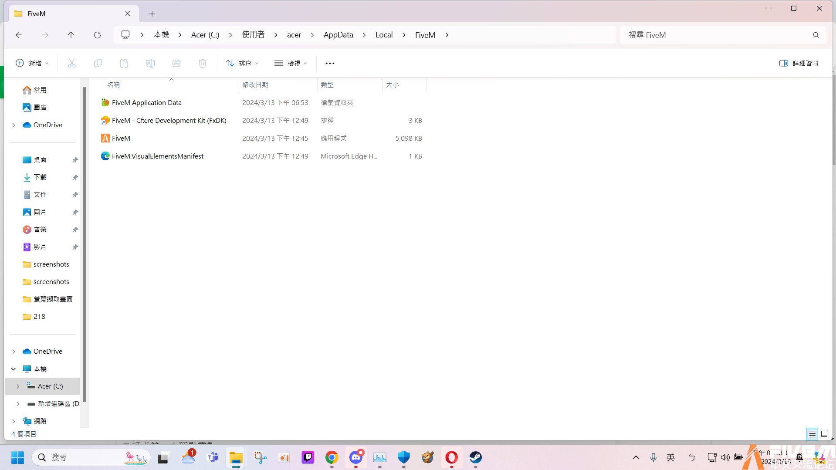Click the Copy icon in toolbar
836x470 pixels.
[98, 64]
